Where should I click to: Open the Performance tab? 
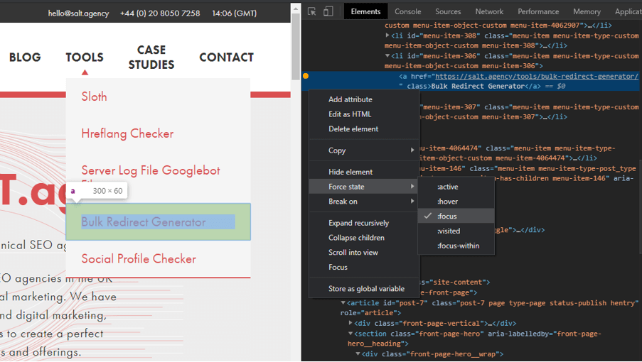(x=538, y=11)
